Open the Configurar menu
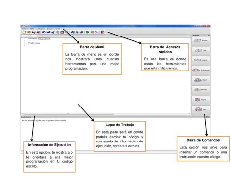Image resolution: width=231 pixels, height=178 pixels. 40,29
